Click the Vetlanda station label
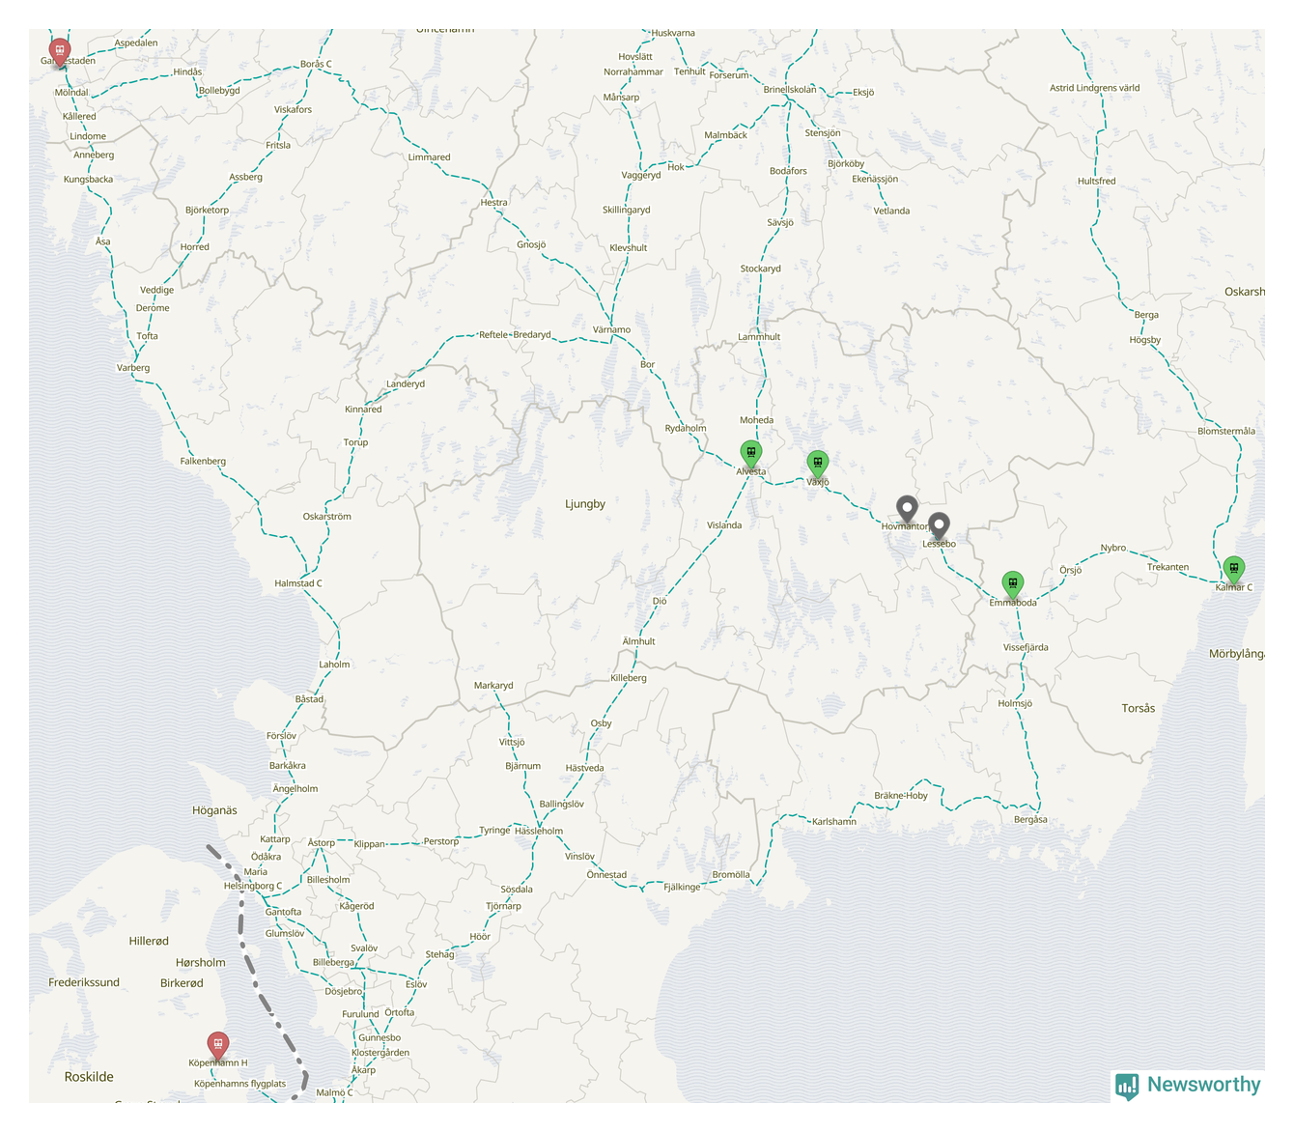 pyautogui.click(x=891, y=211)
